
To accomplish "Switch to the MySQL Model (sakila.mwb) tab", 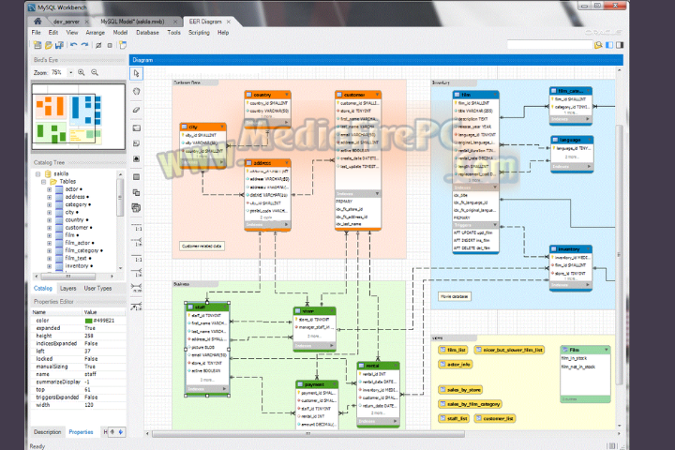I will pyautogui.click(x=132, y=22).
